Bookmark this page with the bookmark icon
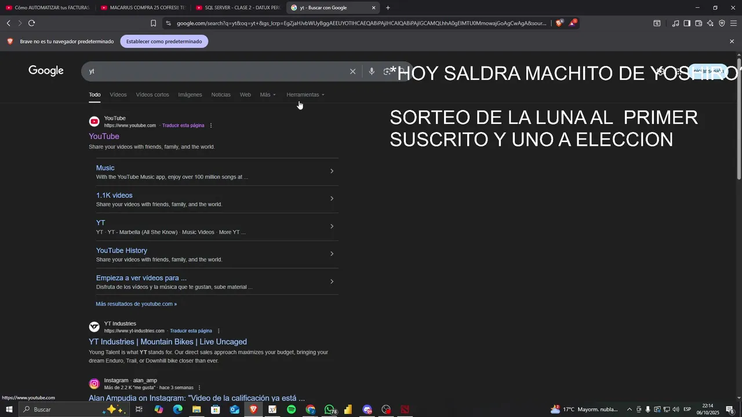Image resolution: width=742 pixels, height=417 pixels. coord(153,23)
